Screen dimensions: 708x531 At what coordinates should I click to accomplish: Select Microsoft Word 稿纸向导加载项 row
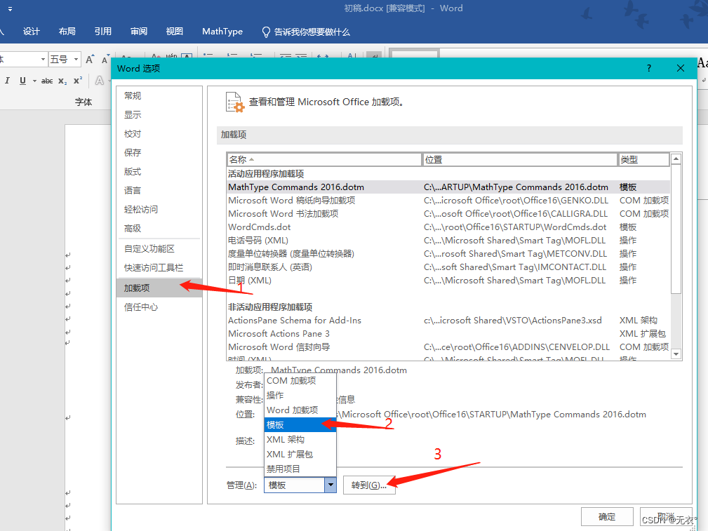pos(448,201)
